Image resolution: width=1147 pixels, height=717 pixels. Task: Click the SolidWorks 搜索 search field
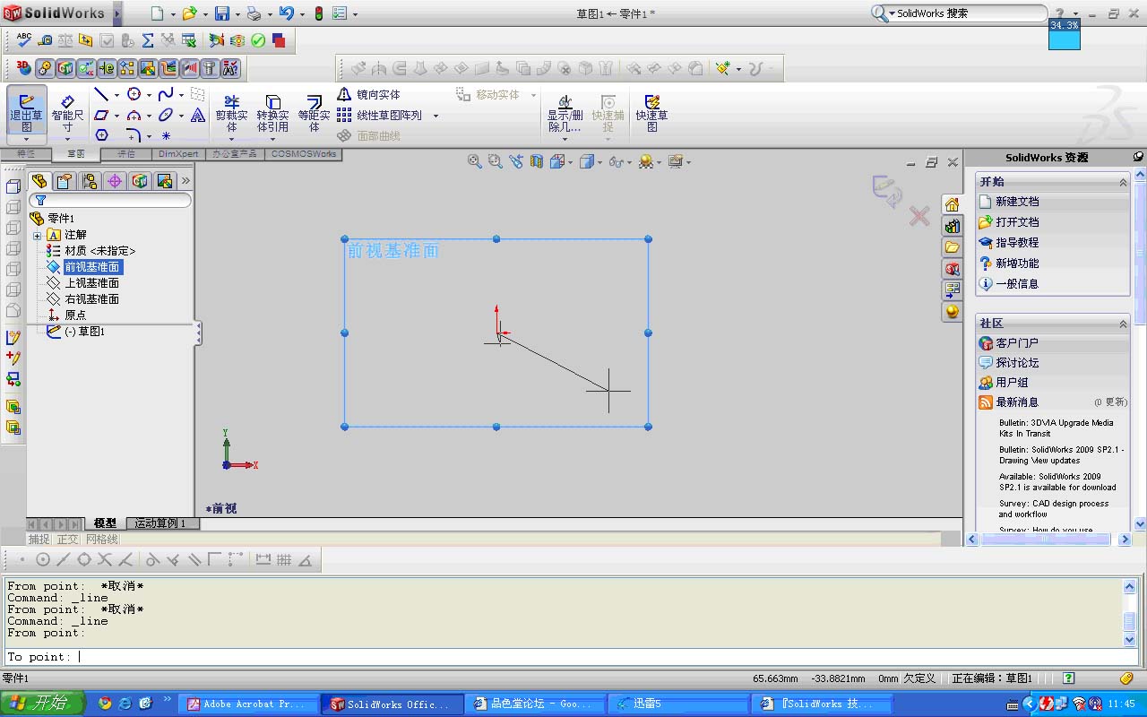pos(968,13)
